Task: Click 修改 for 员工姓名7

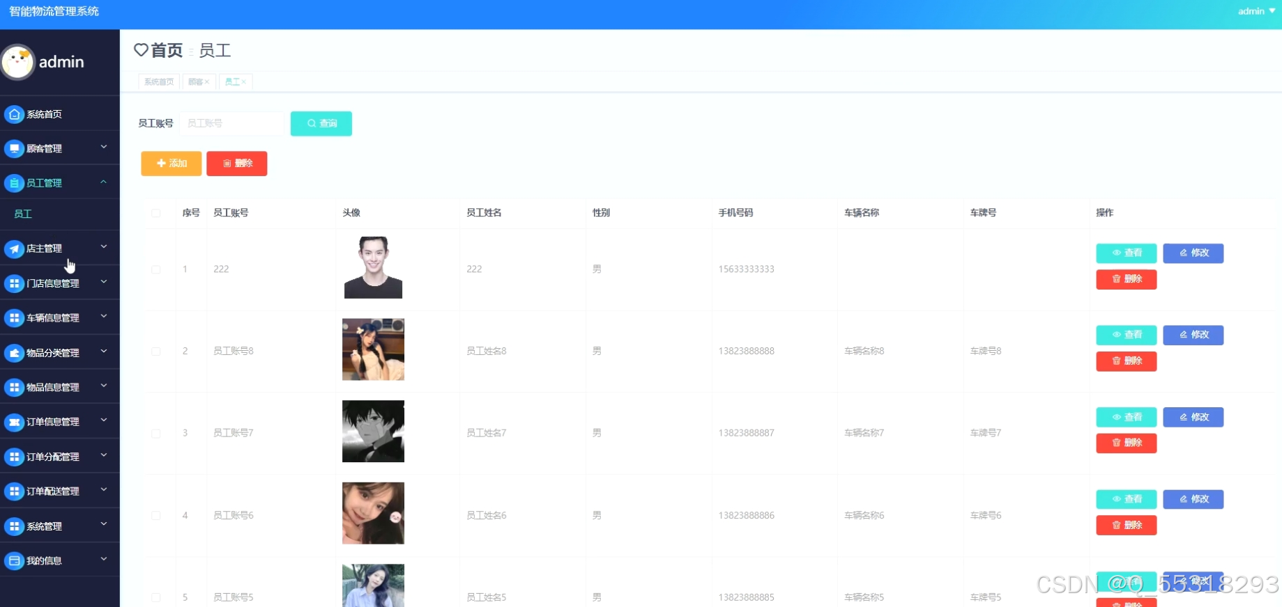Action: (x=1193, y=417)
